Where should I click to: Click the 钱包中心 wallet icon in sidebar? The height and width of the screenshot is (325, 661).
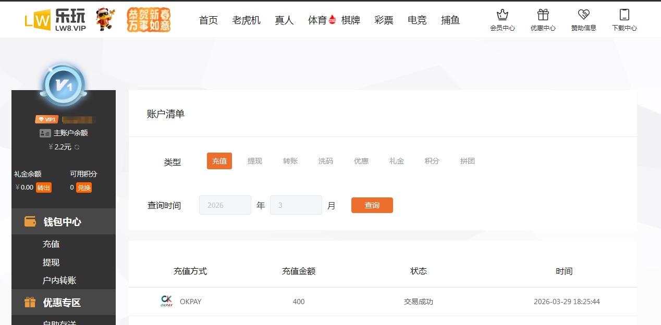coord(30,221)
